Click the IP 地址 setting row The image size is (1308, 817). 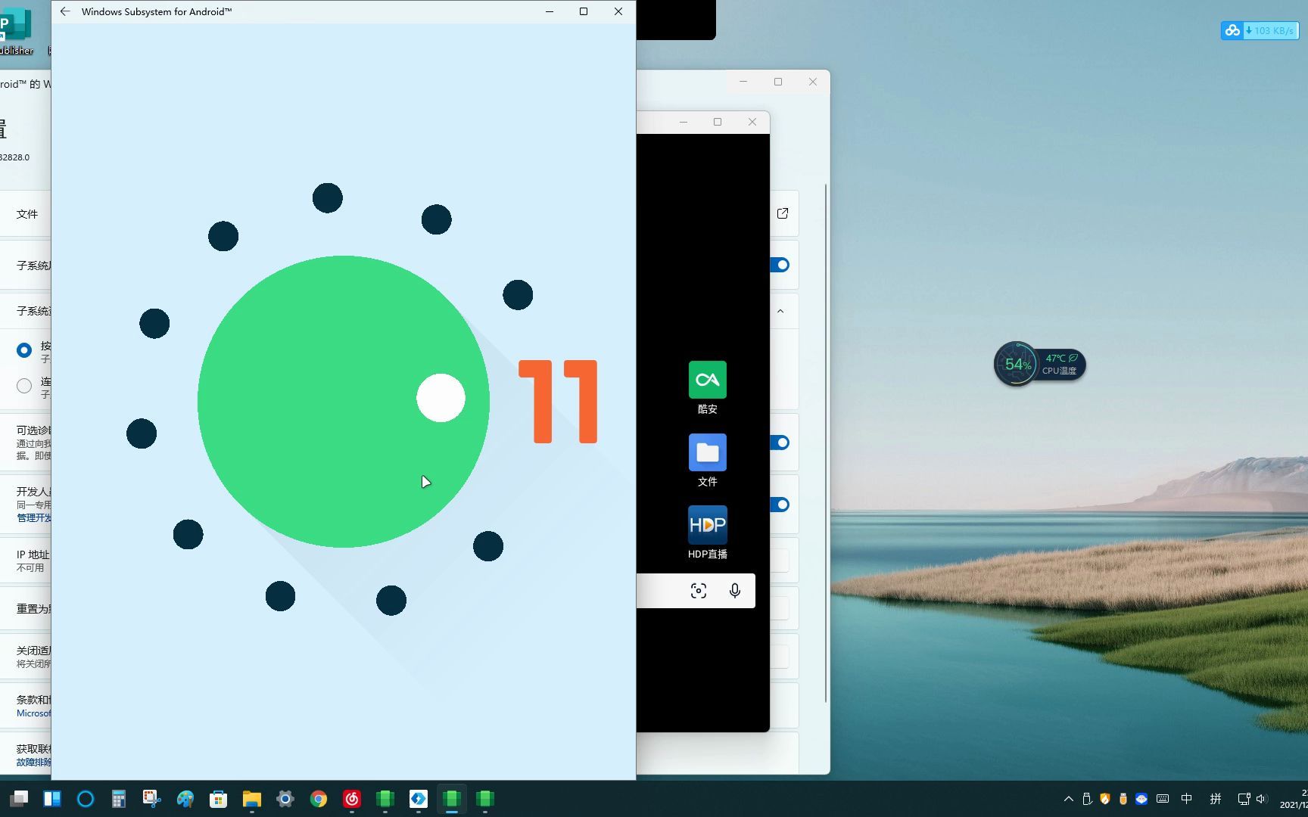[x=26, y=561]
